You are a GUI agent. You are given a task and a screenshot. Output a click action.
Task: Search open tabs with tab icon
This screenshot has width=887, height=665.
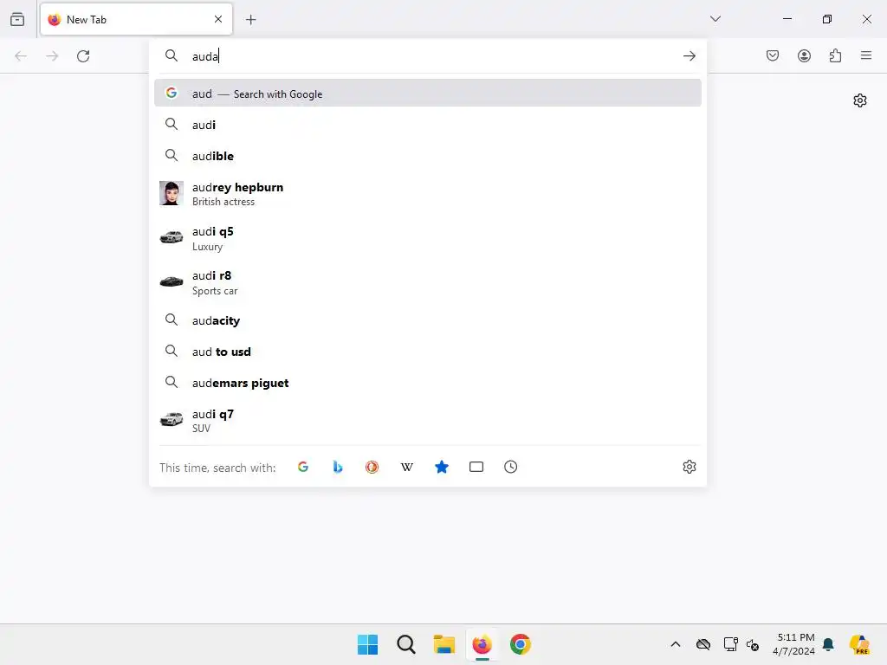tap(476, 467)
